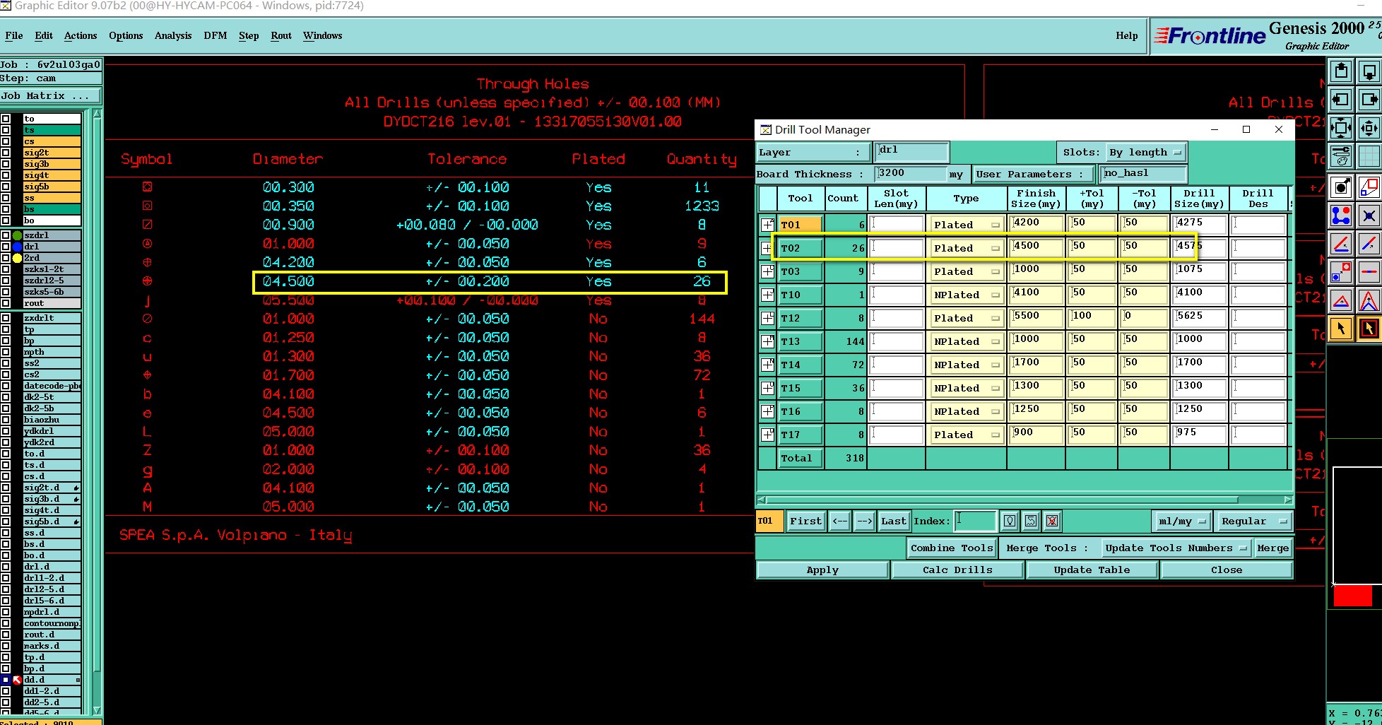Image resolution: width=1382 pixels, height=725 pixels.
Task: Open the Slots By length dropdown
Action: [x=1145, y=152]
